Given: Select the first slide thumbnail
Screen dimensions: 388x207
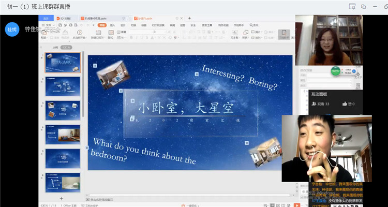Looking at the screenshot, I should [x=63, y=63].
